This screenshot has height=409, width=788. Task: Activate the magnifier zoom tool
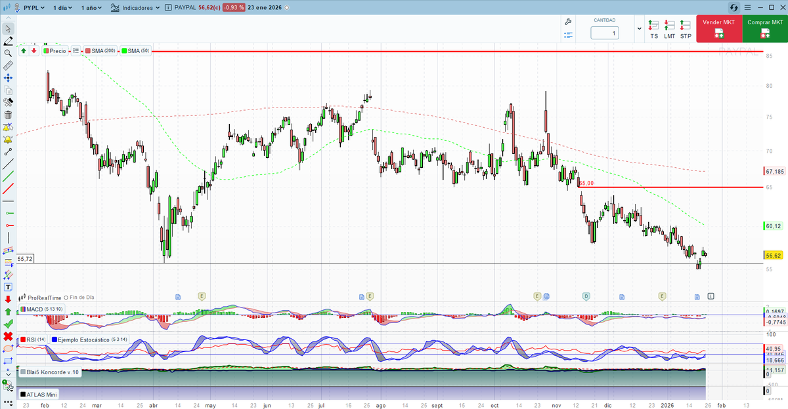click(8, 53)
